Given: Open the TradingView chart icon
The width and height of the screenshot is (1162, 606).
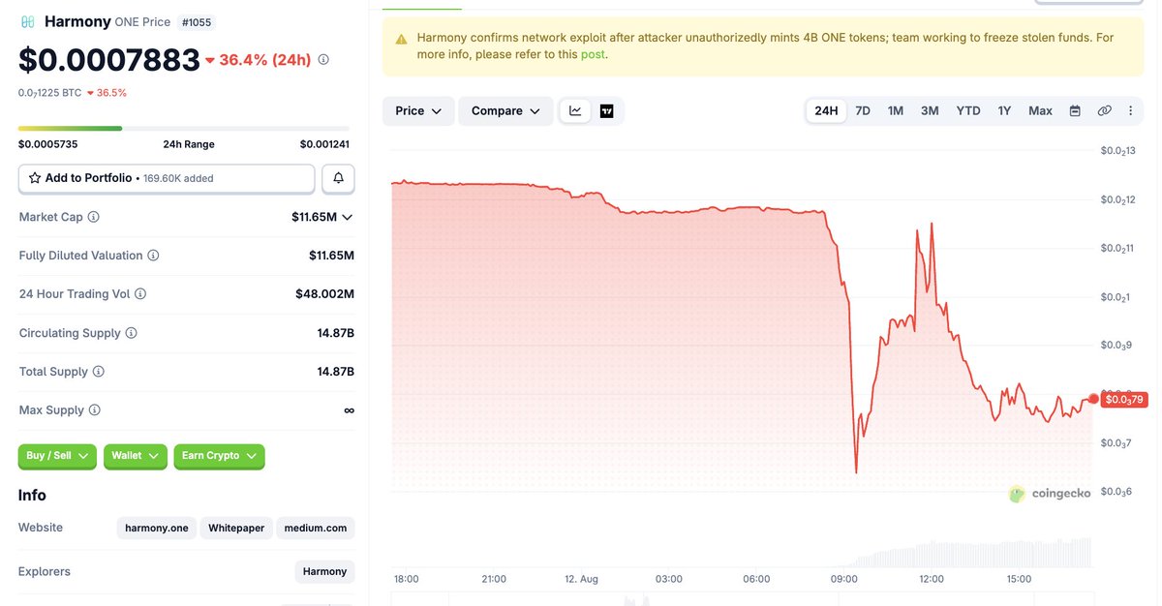Looking at the screenshot, I should point(607,111).
